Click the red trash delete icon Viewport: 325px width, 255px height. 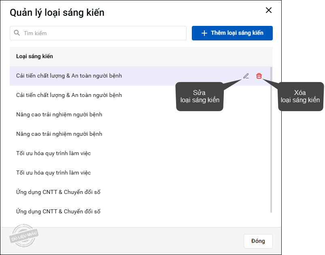tap(259, 76)
